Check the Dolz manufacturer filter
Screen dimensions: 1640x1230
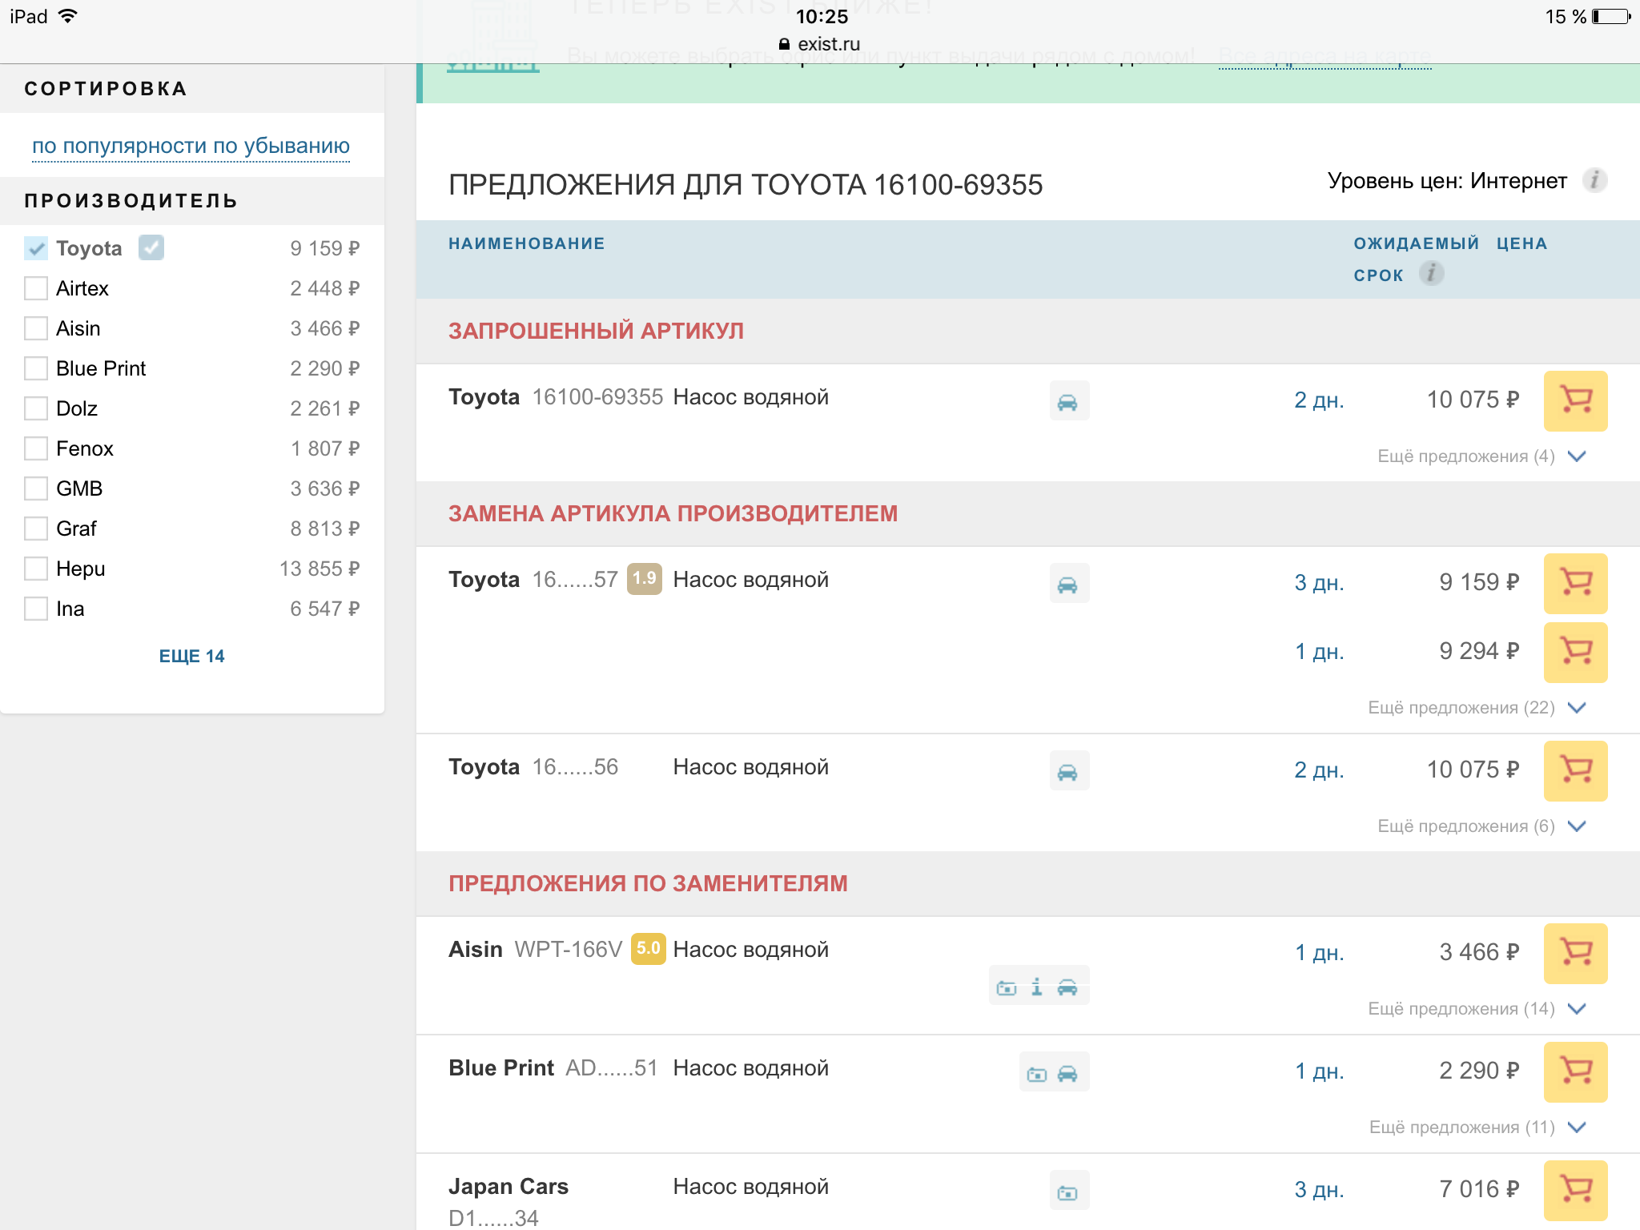[x=36, y=408]
